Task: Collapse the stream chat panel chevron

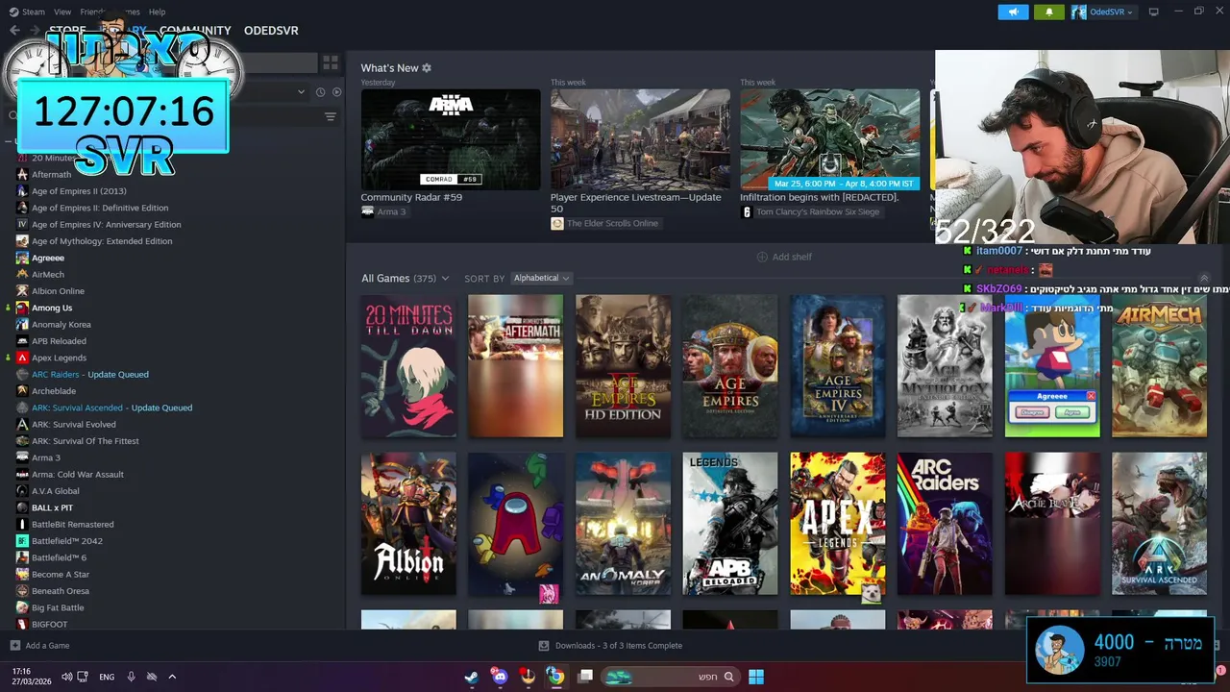Action: coord(1204,278)
